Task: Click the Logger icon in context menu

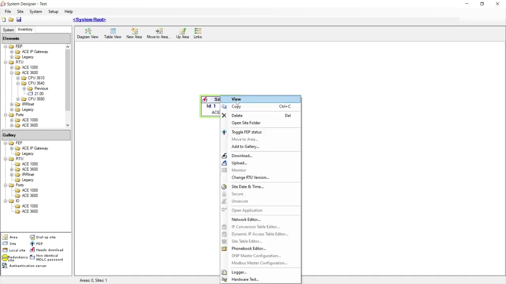Action: (x=224, y=272)
